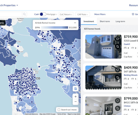Open the Belding Woods neighborhood link

pos(131,75)
